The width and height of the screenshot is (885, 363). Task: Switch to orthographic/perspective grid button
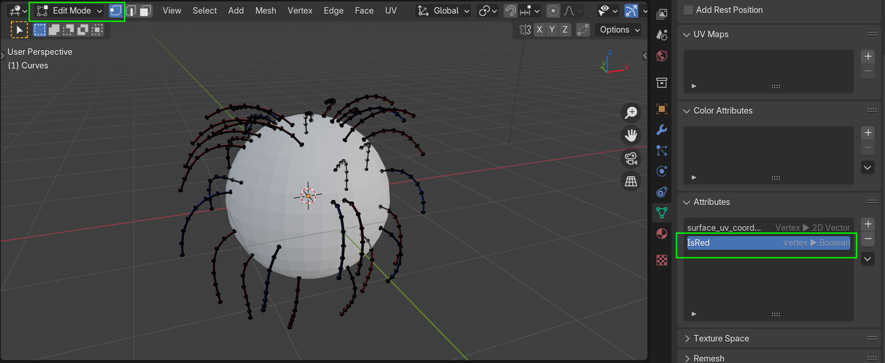(631, 181)
